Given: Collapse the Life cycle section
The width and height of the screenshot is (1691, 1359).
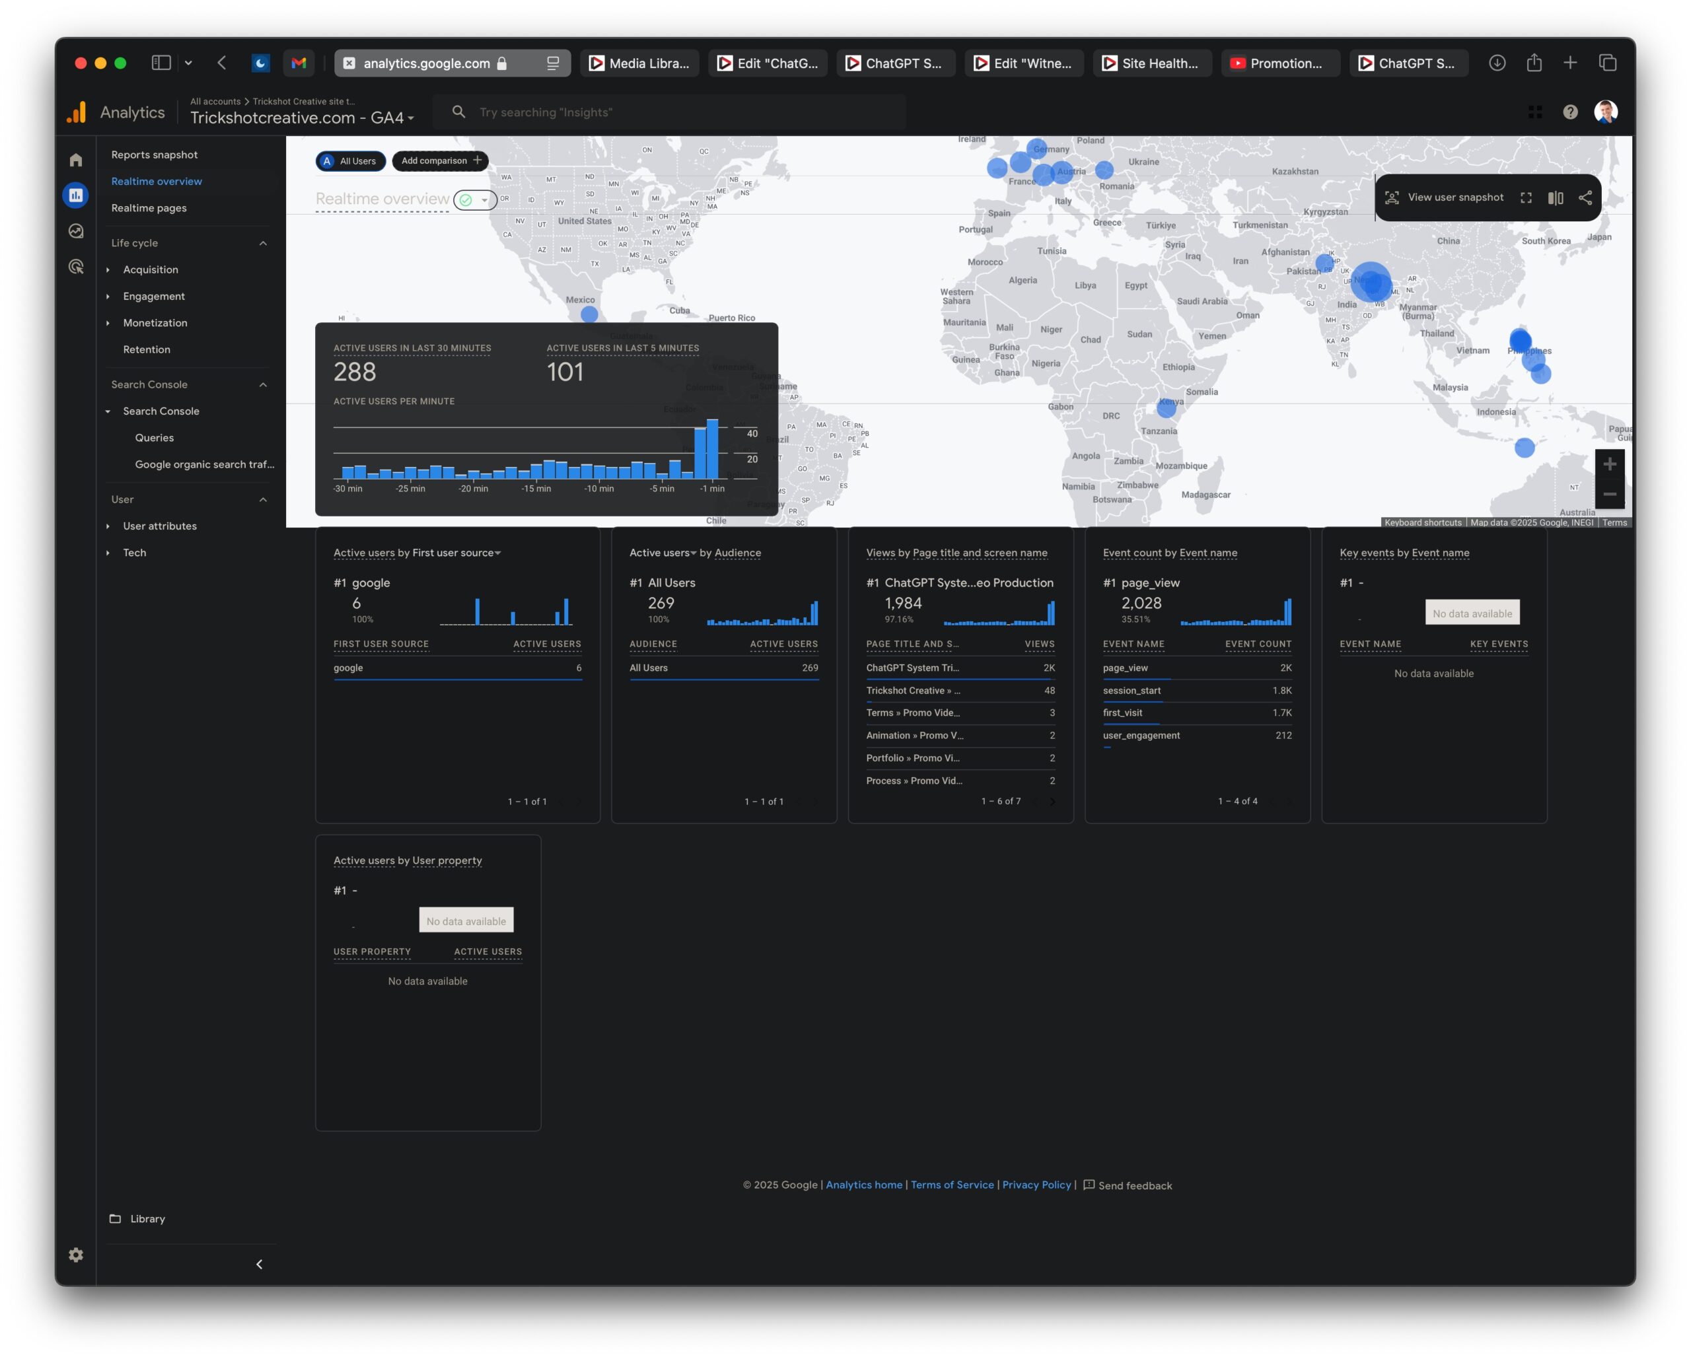Looking at the screenshot, I should 264,243.
